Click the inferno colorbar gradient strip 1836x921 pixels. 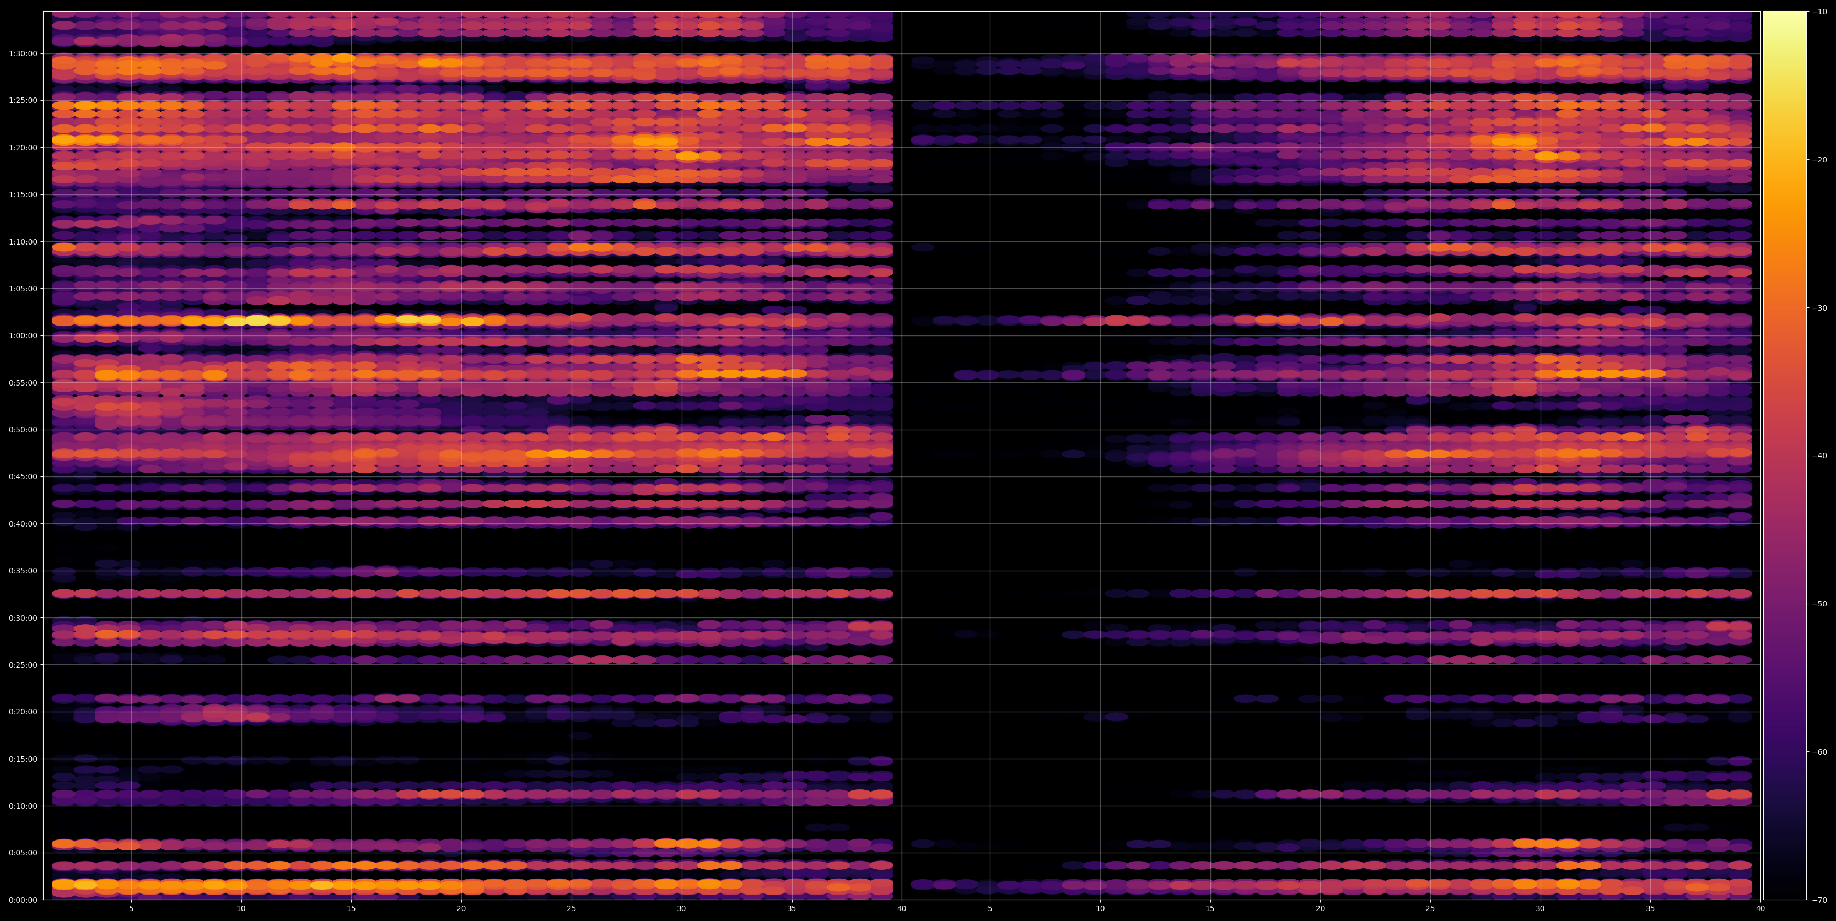[x=1785, y=455]
